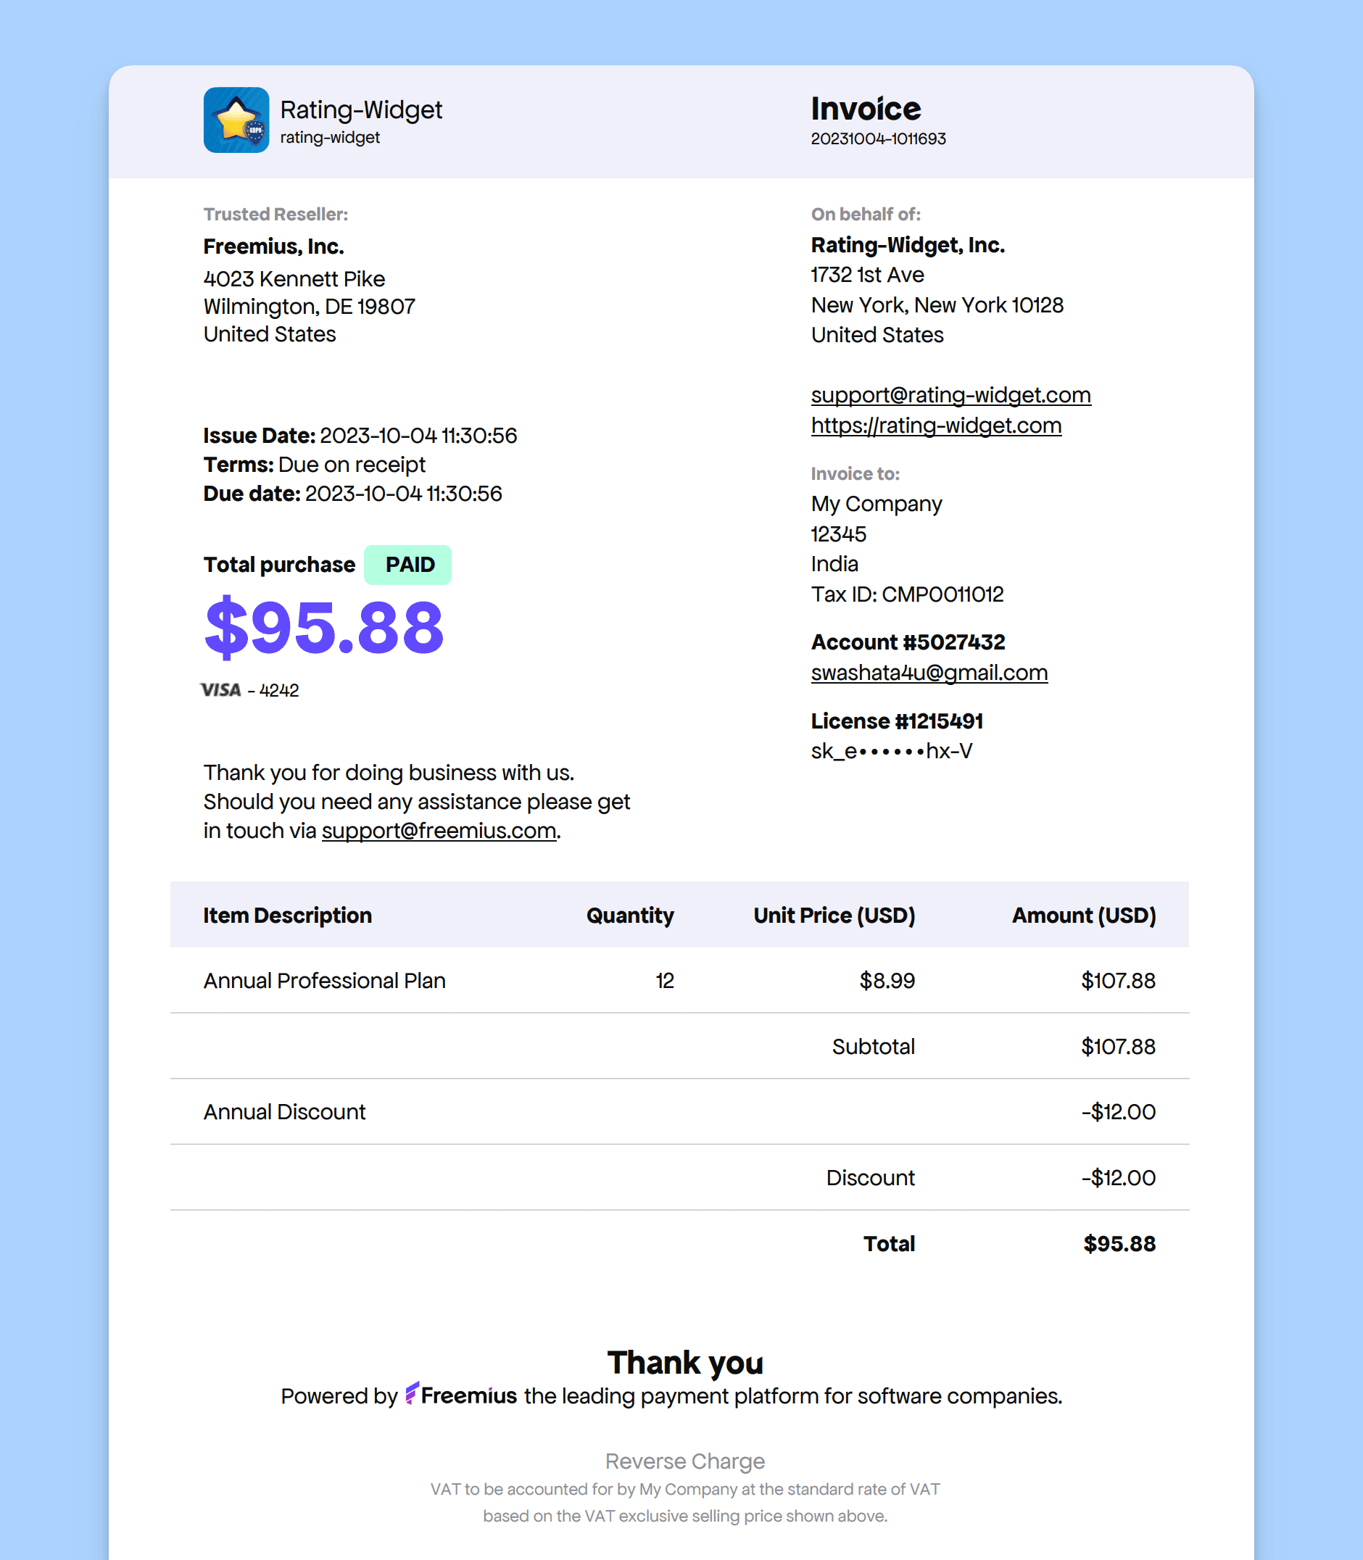Click the VISA card logo
Viewport: 1363px width, 1560px height.
click(220, 690)
